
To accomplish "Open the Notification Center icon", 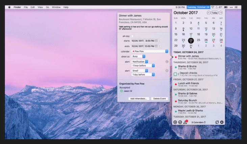I will tap(236, 7).
